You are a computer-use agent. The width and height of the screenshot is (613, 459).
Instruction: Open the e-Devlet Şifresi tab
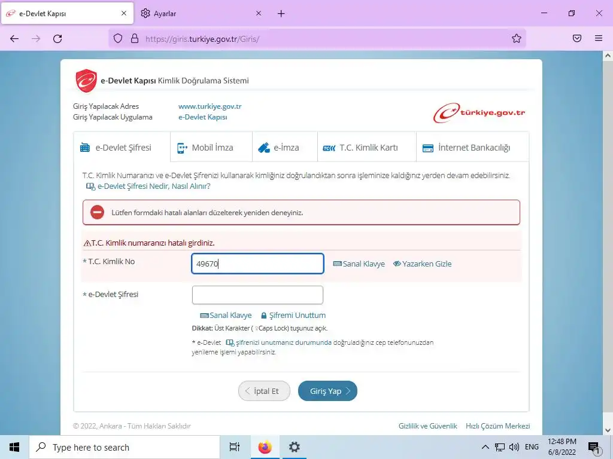click(x=122, y=148)
